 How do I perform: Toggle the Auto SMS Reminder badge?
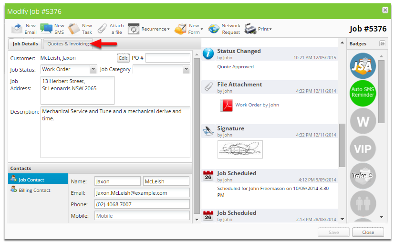(363, 93)
